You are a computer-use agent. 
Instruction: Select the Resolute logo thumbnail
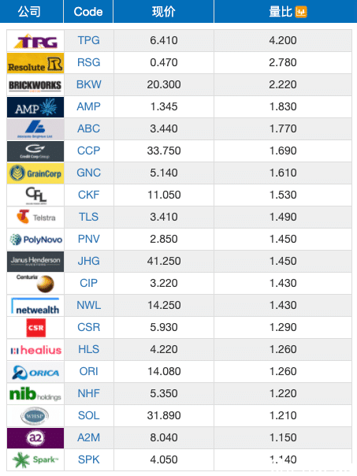click(x=35, y=63)
